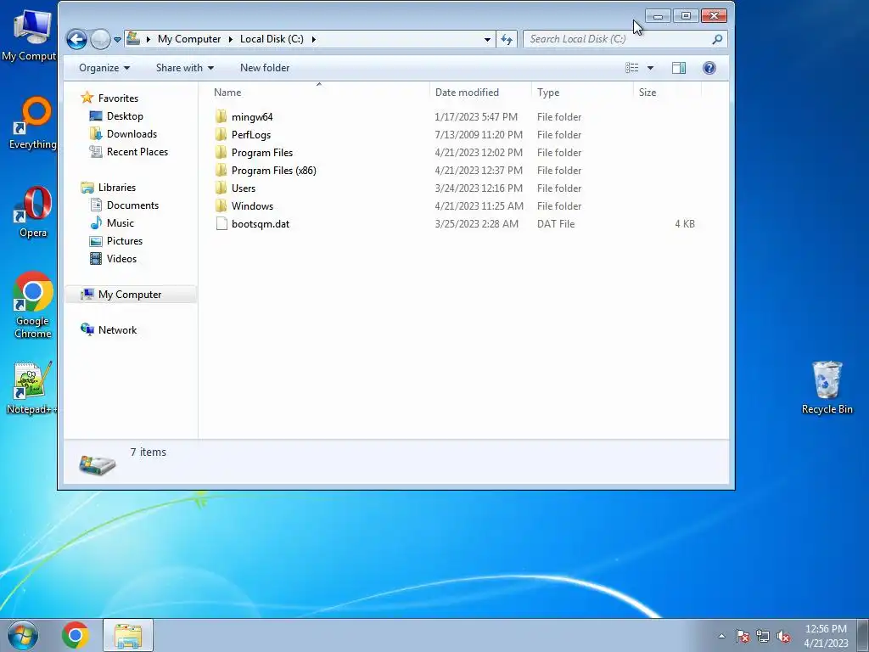869x652 pixels.
Task: Click the computer icon in address bar
Action: 133,39
